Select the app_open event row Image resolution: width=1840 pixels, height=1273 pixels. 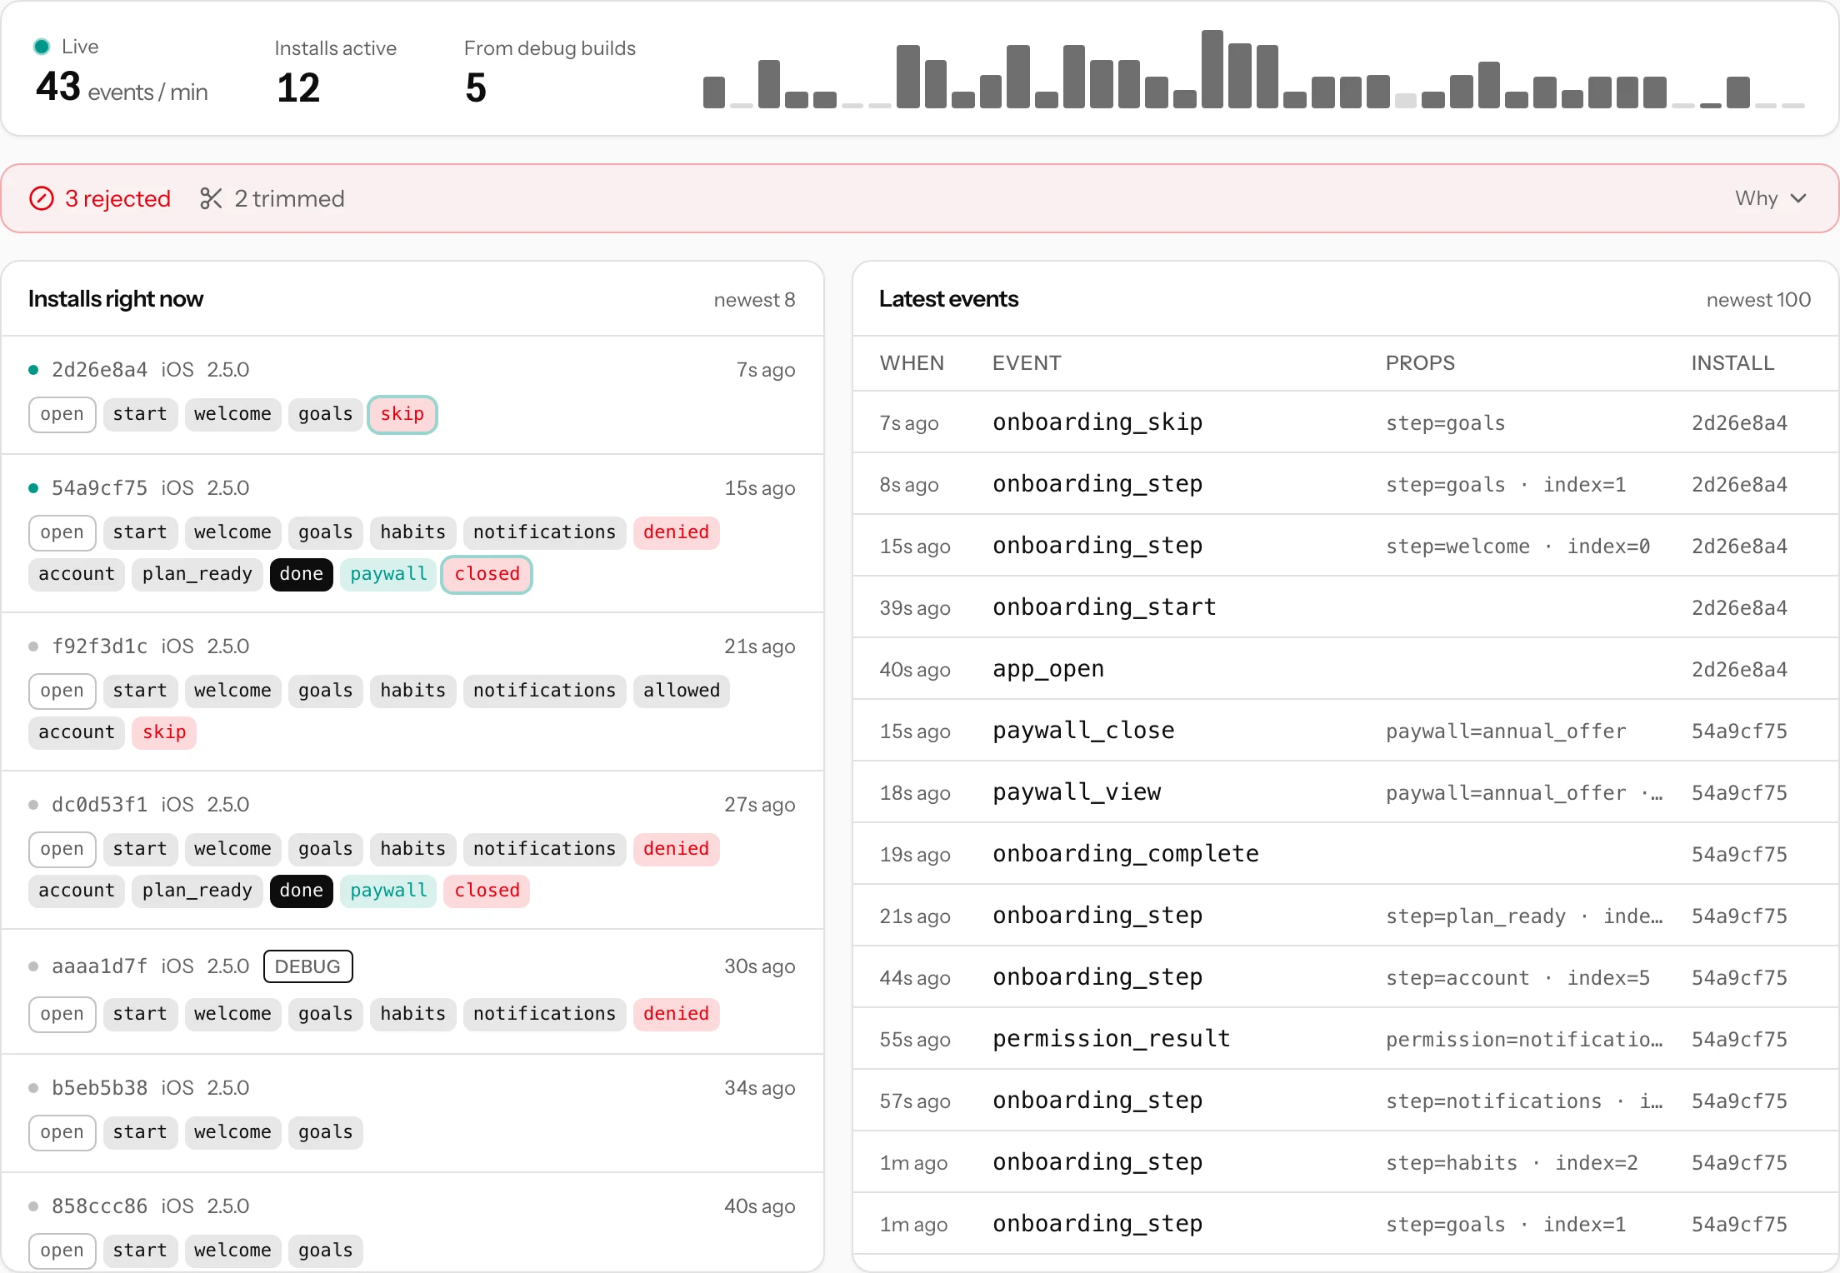(1345, 669)
